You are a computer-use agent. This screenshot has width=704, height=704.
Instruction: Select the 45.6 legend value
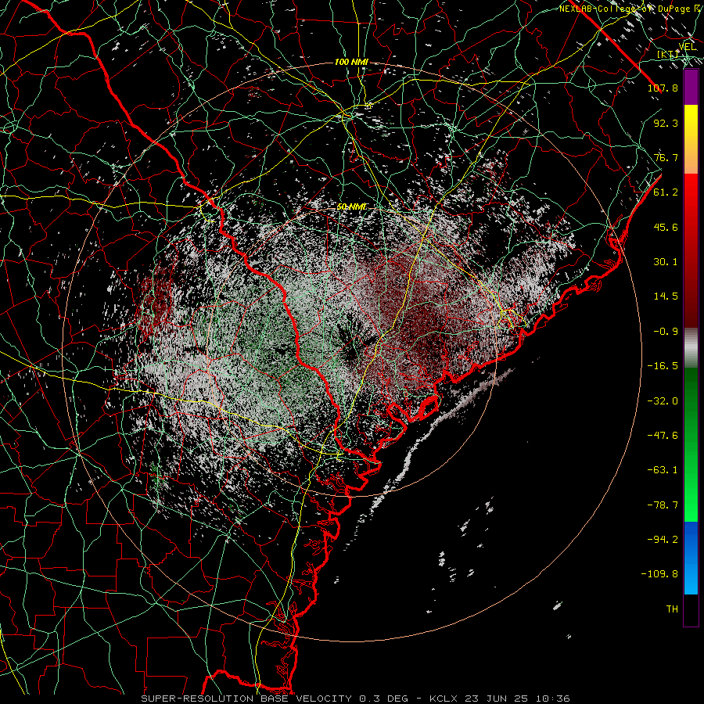(x=666, y=227)
